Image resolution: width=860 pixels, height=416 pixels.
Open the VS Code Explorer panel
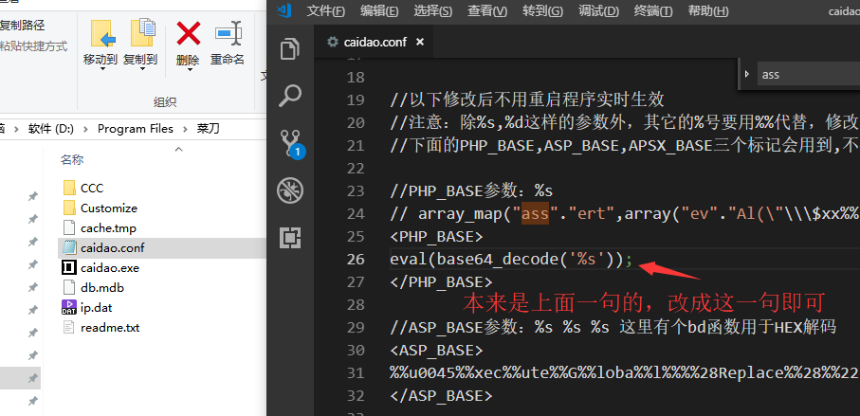(x=289, y=49)
